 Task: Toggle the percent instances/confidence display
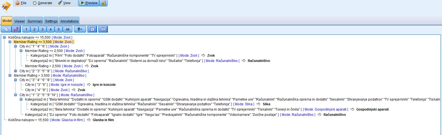point(92,29)
